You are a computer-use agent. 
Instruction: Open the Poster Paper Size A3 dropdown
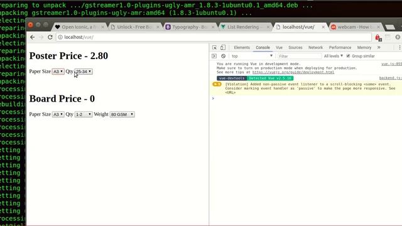tap(58, 72)
